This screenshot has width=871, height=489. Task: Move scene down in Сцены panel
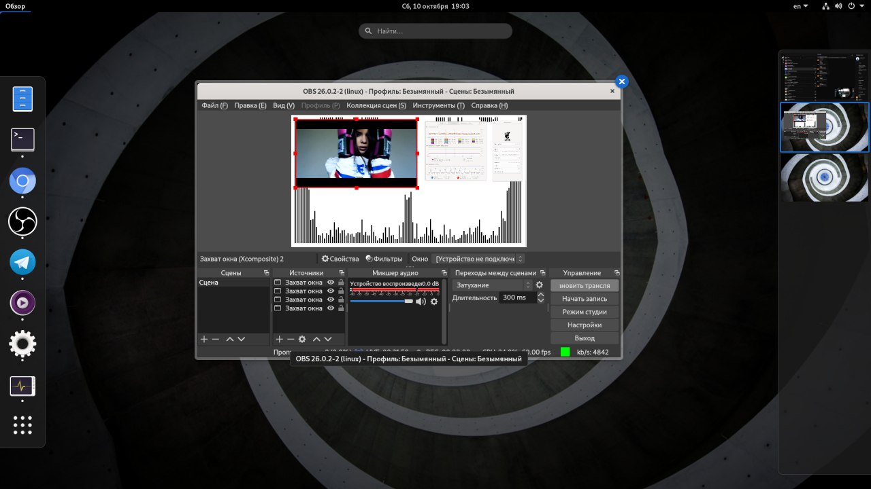[241, 339]
